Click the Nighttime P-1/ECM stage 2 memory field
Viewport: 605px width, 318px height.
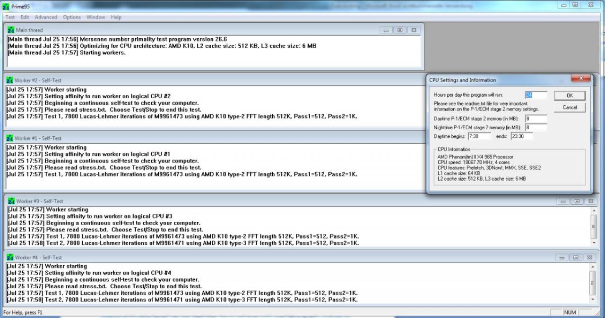pyautogui.click(x=536, y=127)
